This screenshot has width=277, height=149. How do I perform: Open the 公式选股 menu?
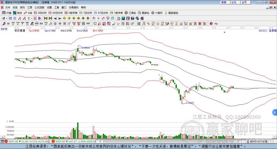pos(39,7)
